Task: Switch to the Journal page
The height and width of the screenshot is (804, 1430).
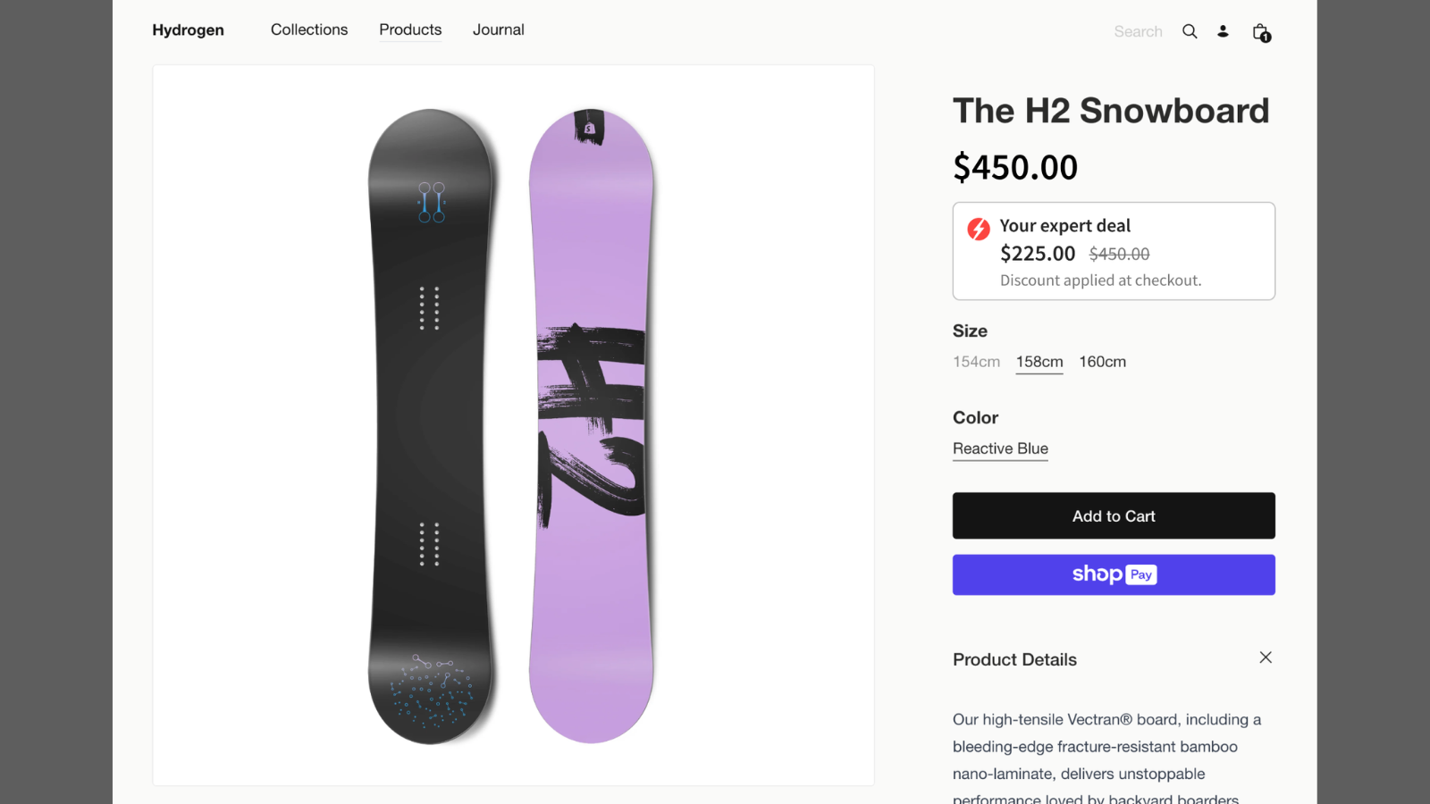Action: (x=498, y=29)
